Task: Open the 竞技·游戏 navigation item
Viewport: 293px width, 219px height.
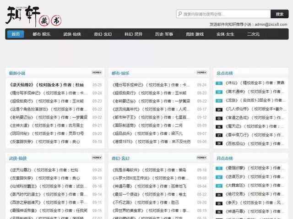Action: [195, 34]
